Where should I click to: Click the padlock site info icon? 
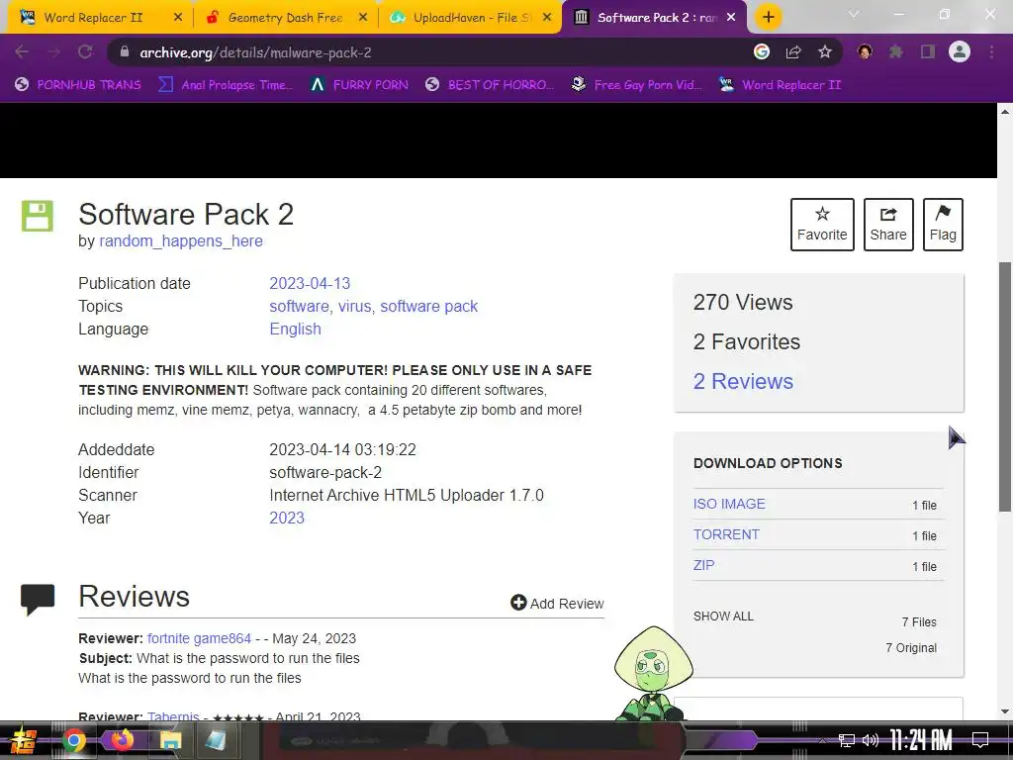125,52
